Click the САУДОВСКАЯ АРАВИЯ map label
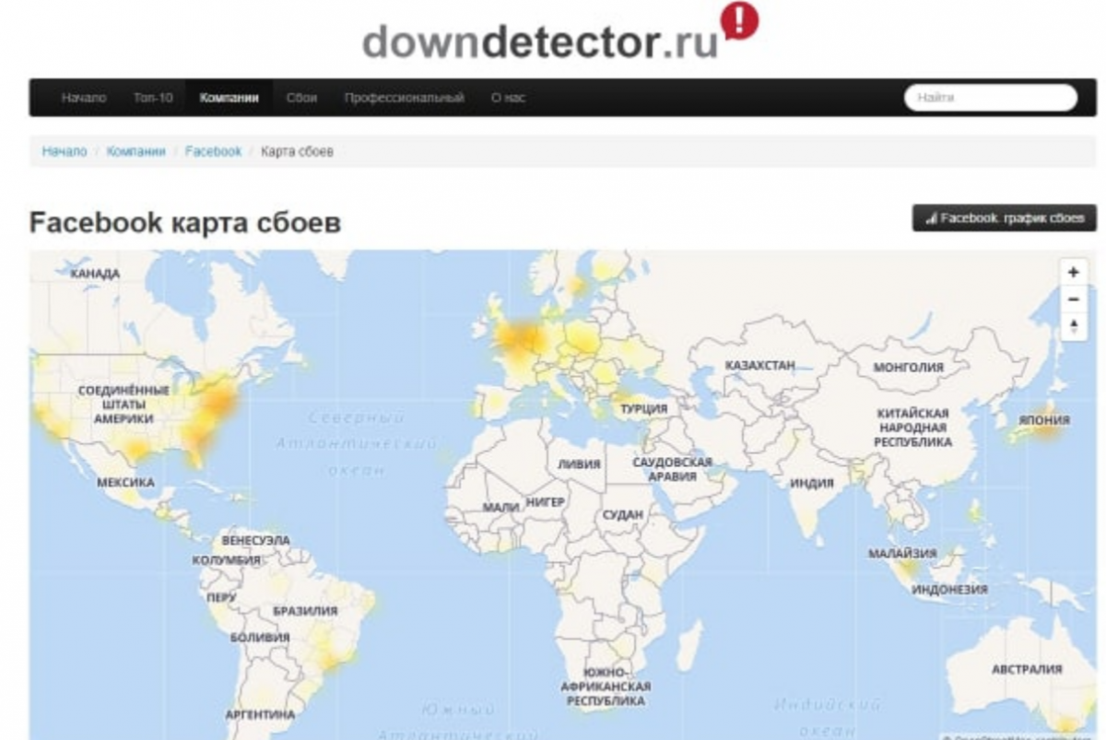1106x740 pixels. point(672,469)
